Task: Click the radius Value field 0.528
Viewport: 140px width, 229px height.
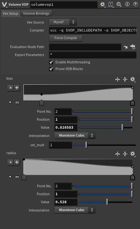Action: 66,202
